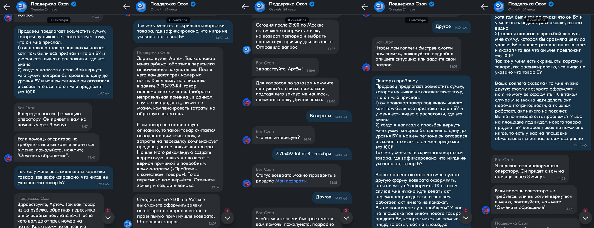Tap scroll-down chevron with badge near 'Здравствуйте, Артём. Так как' 13:47 chat
594x228 pixels.
point(108,218)
